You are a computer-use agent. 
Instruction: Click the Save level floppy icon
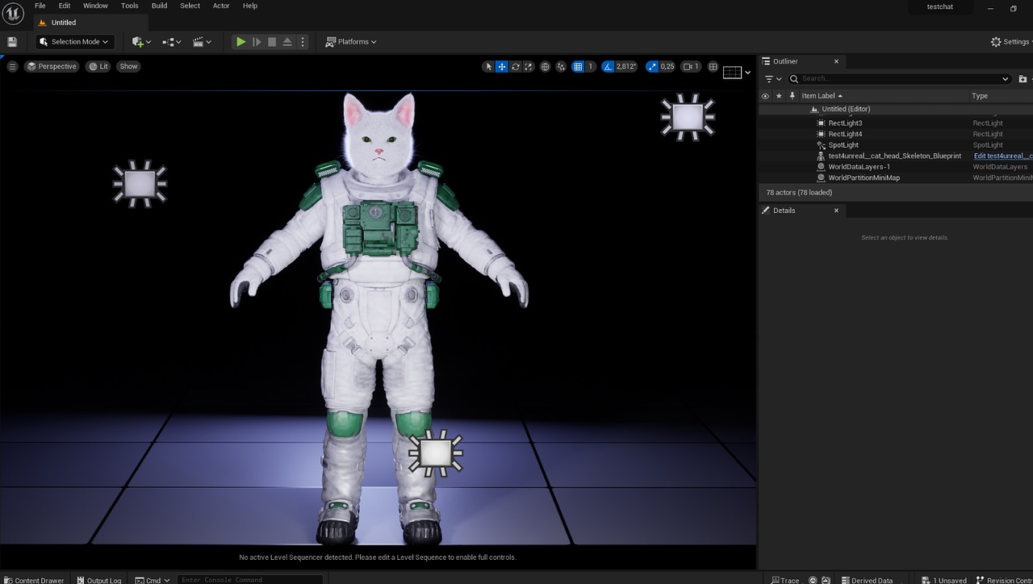(12, 42)
